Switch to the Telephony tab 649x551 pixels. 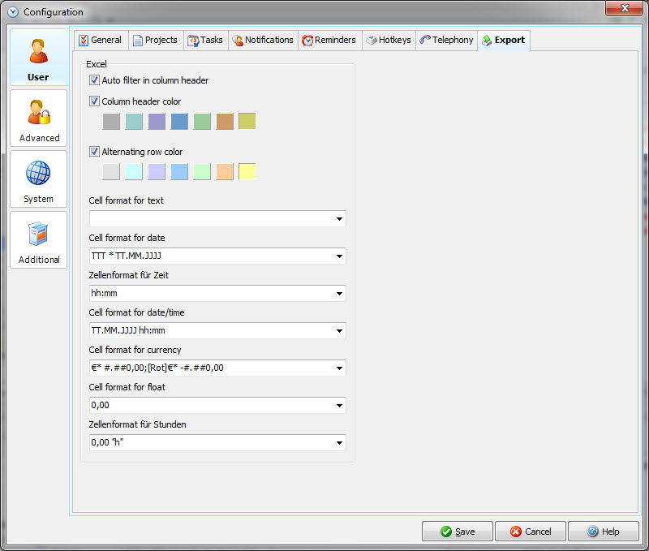pos(445,40)
